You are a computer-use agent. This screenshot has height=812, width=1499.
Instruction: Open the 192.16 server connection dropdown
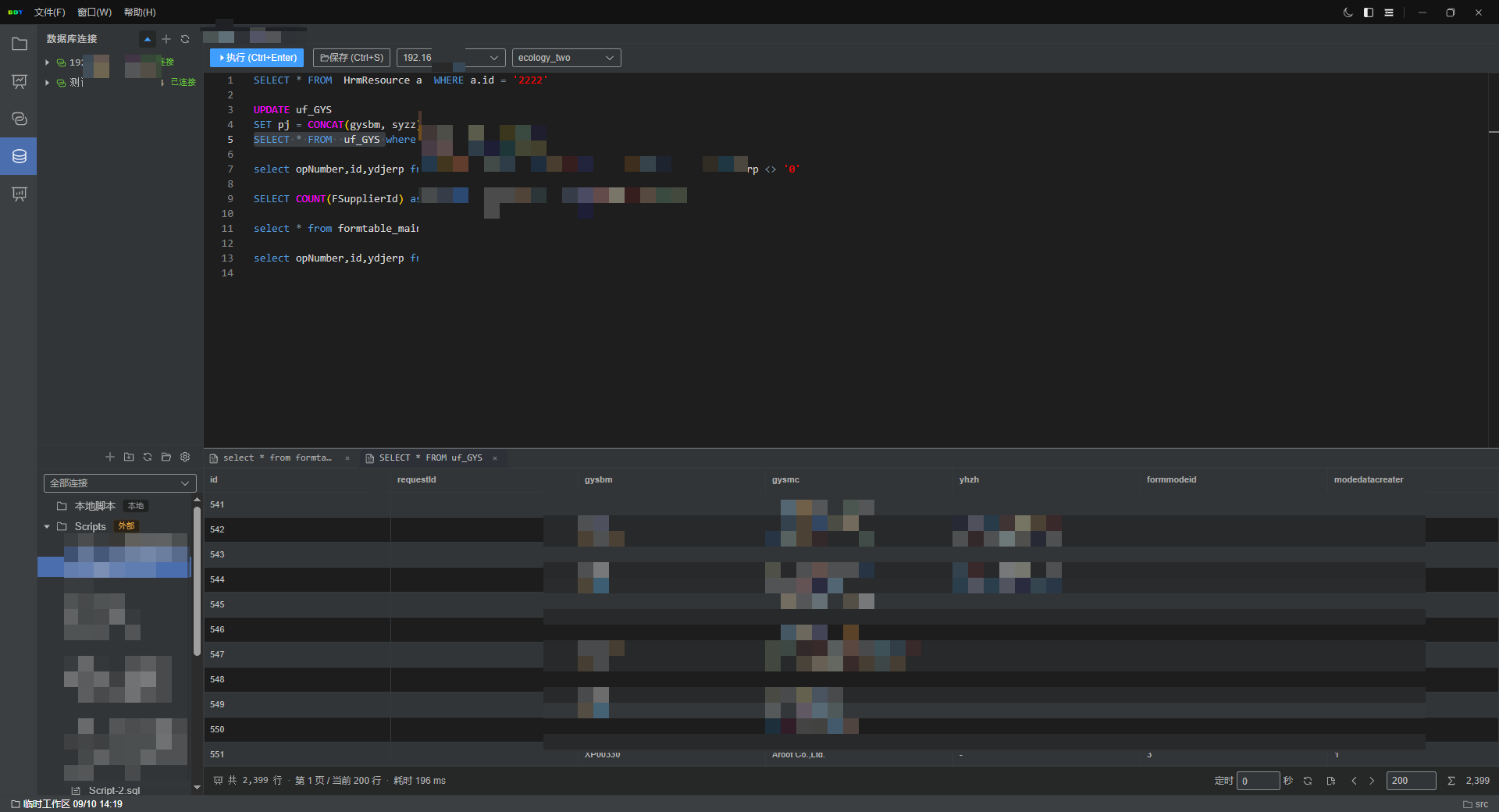(x=451, y=58)
